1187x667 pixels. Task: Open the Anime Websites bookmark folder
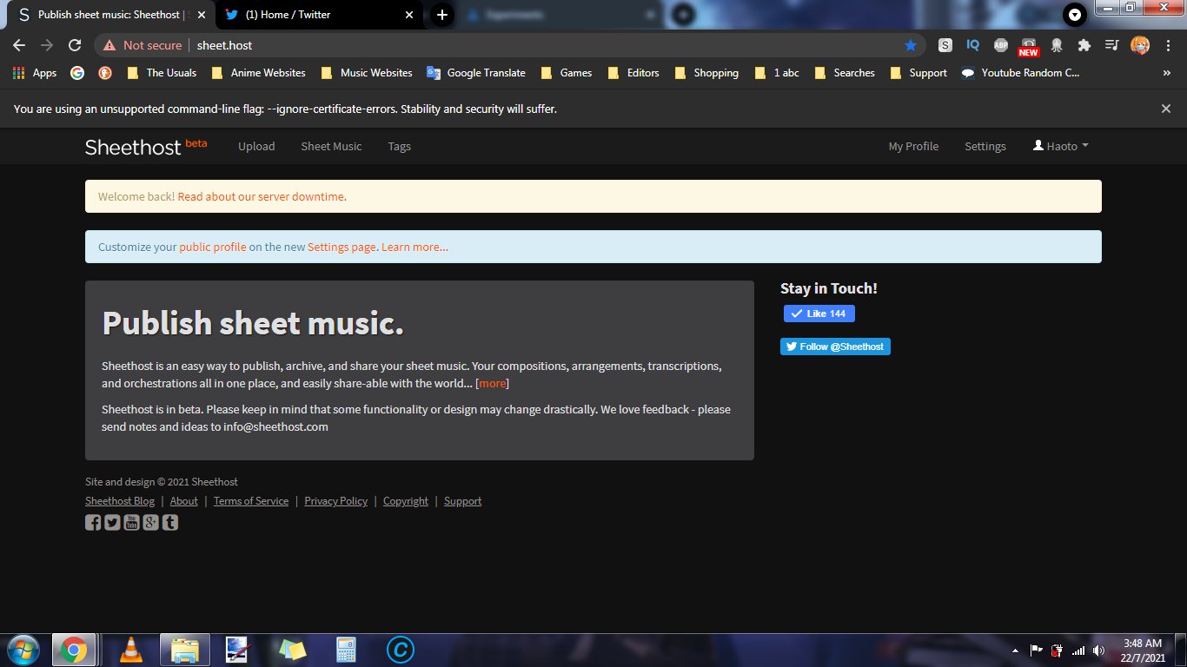(259, 73)
